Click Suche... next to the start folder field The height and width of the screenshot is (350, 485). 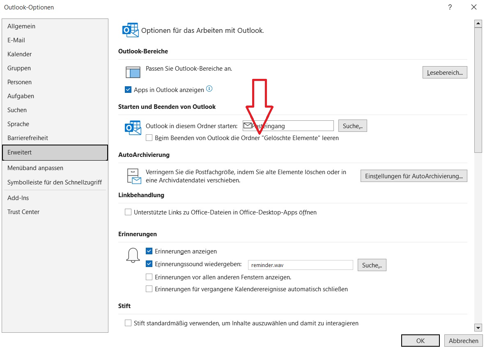click(x=353, y=126)
